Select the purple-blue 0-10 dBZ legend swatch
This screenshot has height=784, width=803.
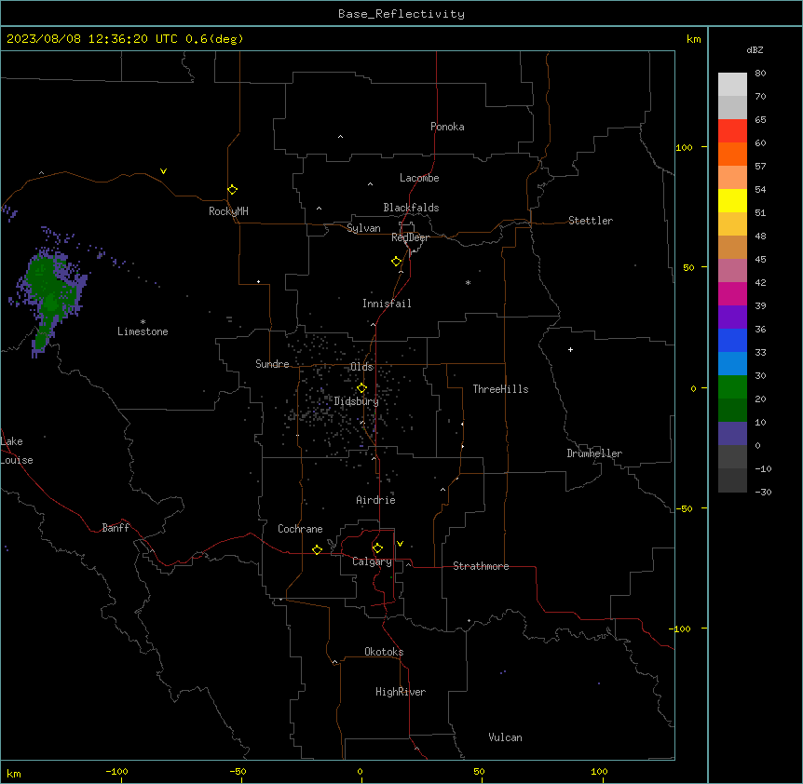pos(732,434)
